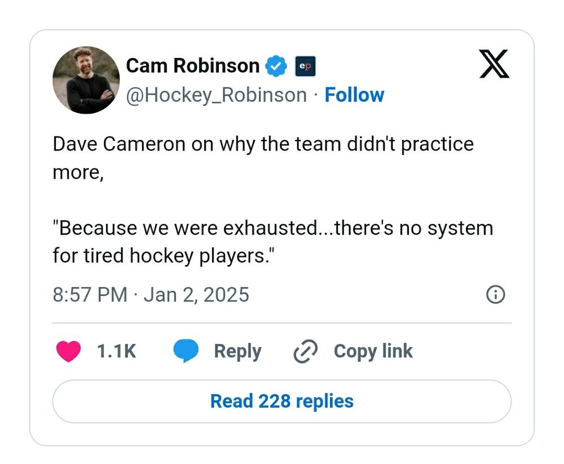
Task: Click the copy link chain icon
Action: point(306,351)
